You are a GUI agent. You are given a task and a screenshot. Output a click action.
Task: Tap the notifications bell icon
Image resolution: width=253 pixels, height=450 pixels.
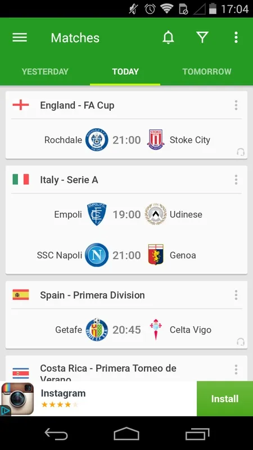click(x=168, y=38)
